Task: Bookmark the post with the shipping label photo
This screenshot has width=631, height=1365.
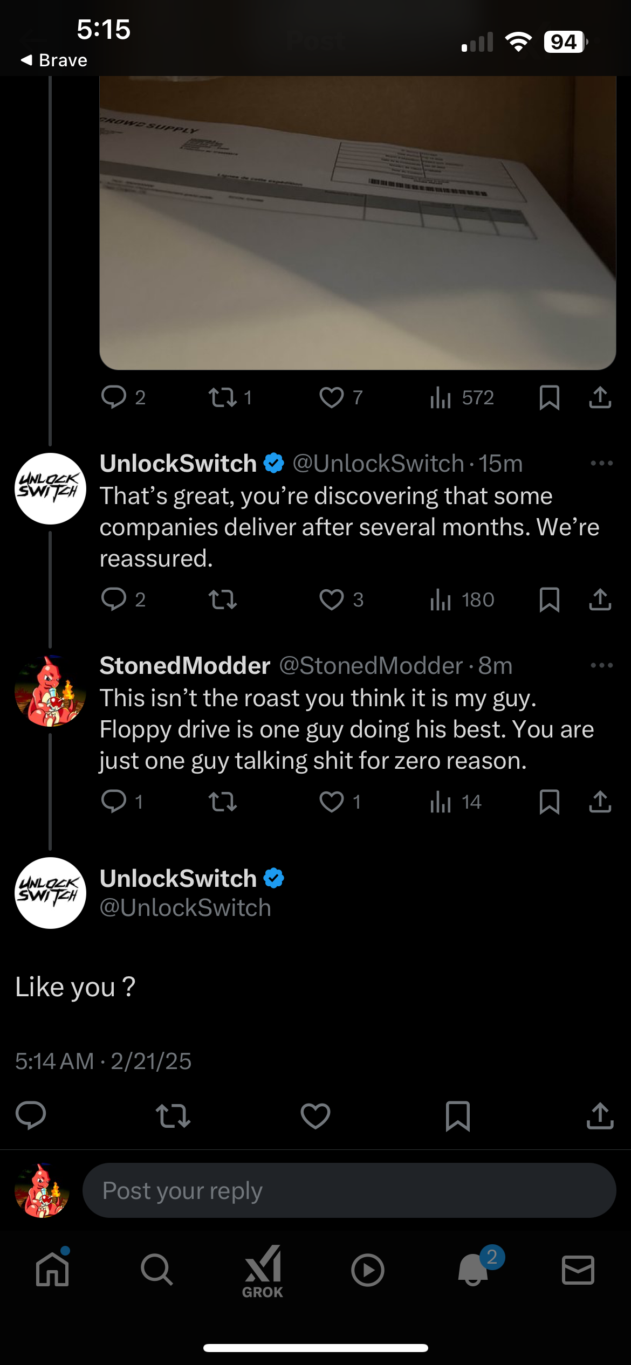Action: coord(549,398)
